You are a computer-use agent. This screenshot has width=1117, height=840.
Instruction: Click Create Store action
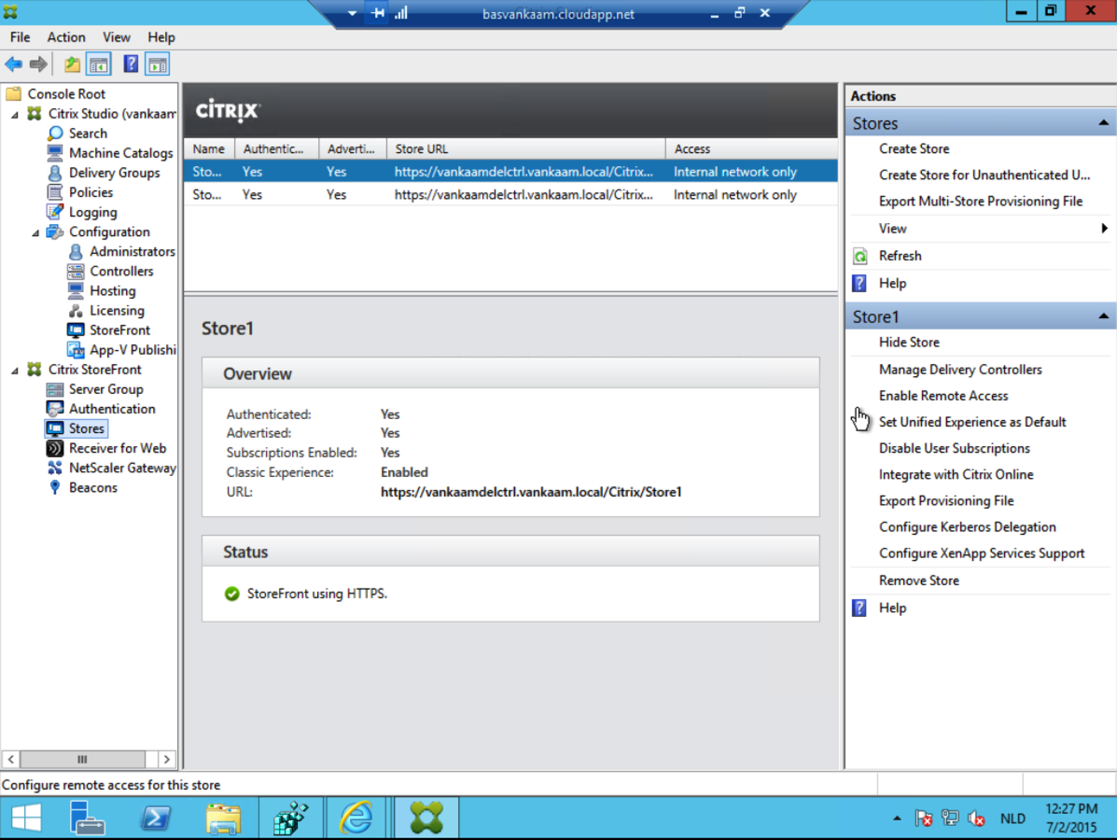pyautogui.click(x=914, y=149)
